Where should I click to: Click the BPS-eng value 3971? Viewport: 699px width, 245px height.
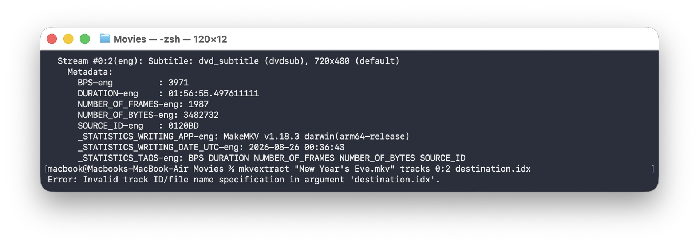tap(178, 83)
